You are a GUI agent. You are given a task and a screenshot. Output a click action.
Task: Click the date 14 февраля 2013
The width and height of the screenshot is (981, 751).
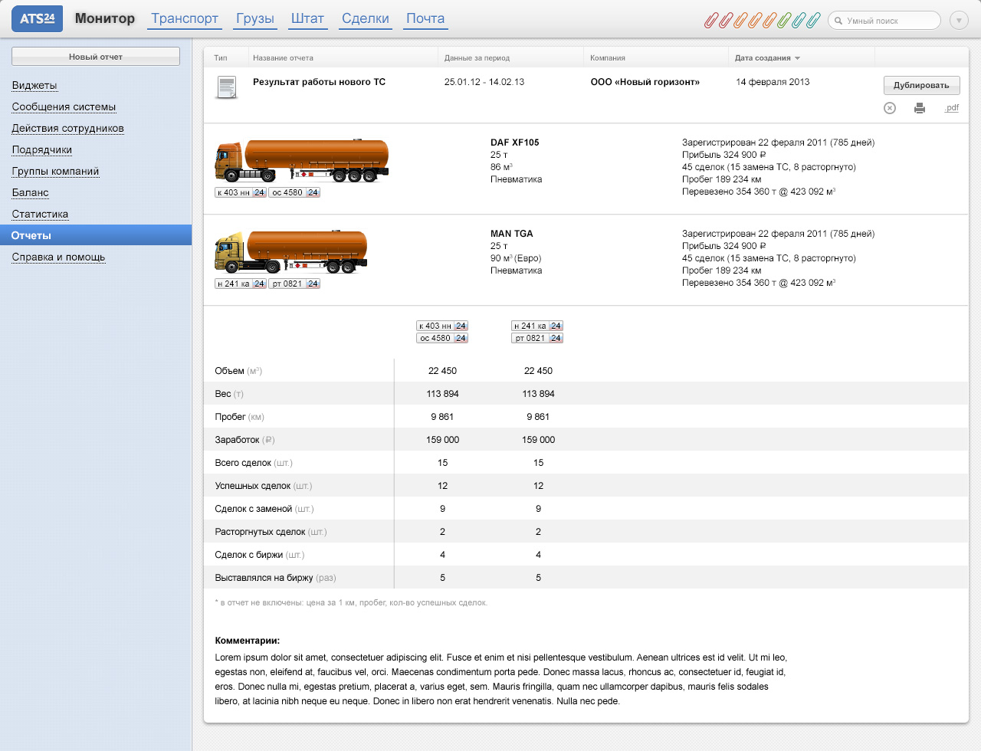[773, 82]
